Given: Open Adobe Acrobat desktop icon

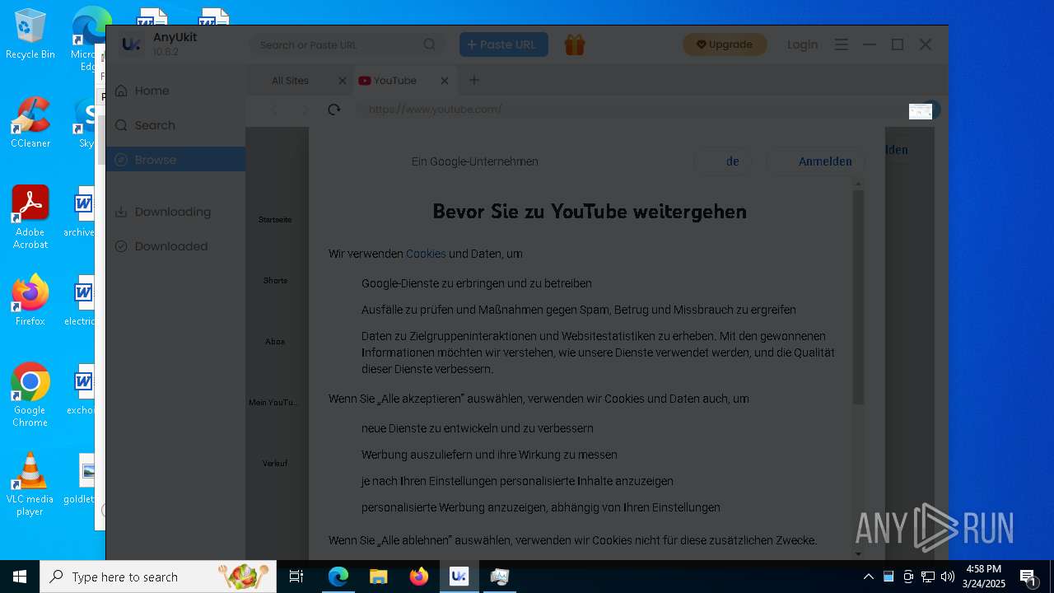Looking at the screenshot, I should pos(30,217).
